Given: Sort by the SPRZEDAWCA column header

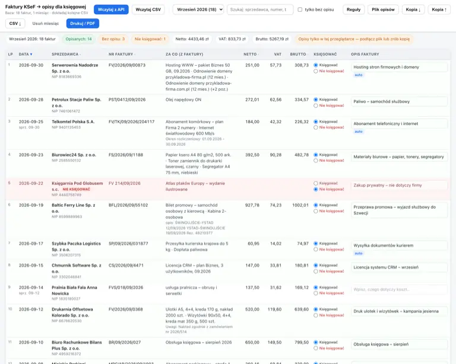Looking at the screenshot, I should click(66, 55).
